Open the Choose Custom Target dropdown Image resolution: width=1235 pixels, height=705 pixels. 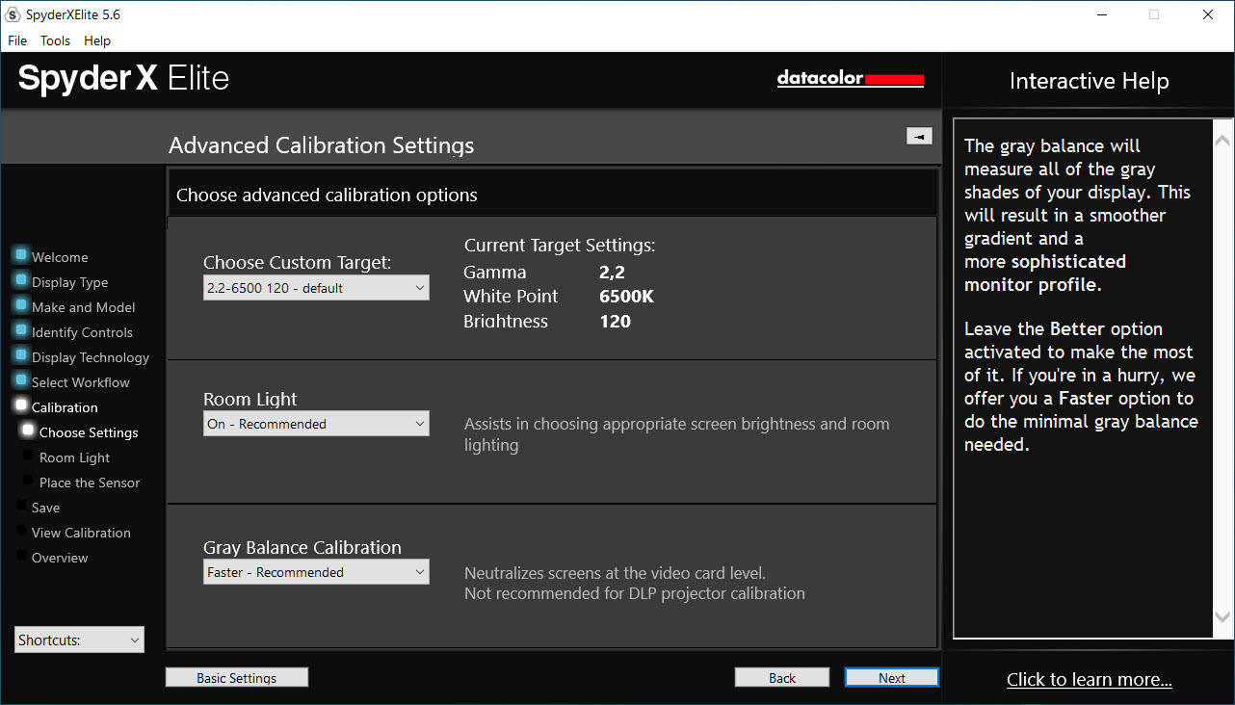(x=316, y=288)
